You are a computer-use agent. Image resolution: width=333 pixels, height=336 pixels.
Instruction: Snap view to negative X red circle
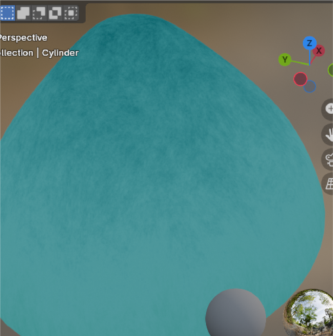(300, 79)
